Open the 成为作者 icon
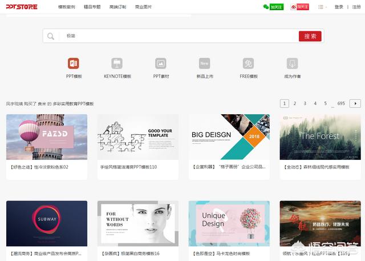 point(292,63)
